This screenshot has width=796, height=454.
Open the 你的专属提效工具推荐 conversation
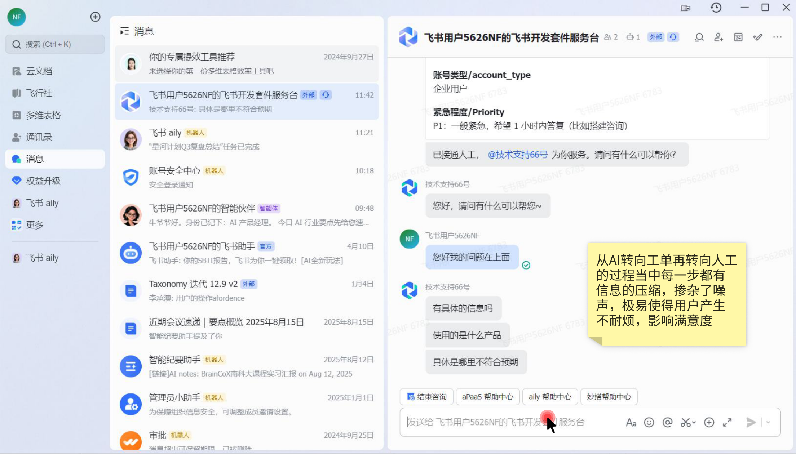tap(247, 64)
